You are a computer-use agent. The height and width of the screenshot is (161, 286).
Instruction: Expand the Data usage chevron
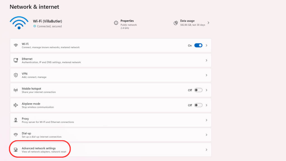click(x=208, y=23)
